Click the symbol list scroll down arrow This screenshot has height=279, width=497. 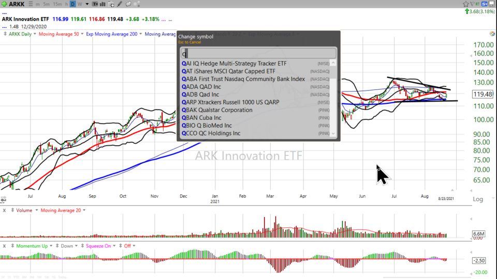tap(333, 133)
